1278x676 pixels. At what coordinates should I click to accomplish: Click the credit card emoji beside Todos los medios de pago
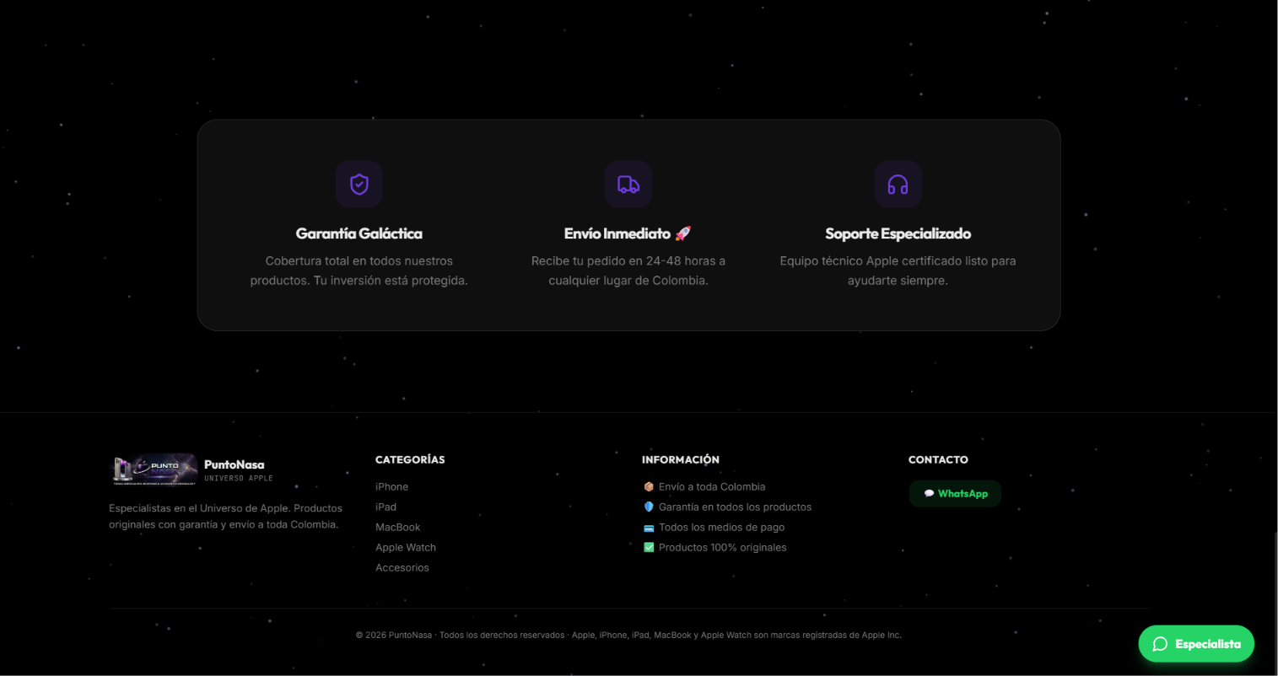pyautogui.click(x=649, y=528)
